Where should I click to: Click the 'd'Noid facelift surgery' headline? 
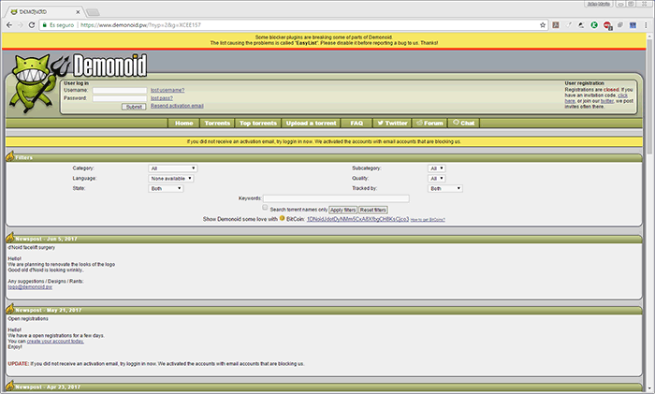31,247
